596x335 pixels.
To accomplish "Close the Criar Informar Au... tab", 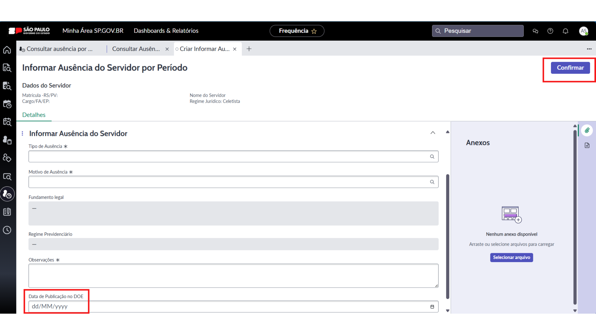I will tap(235, 49).
